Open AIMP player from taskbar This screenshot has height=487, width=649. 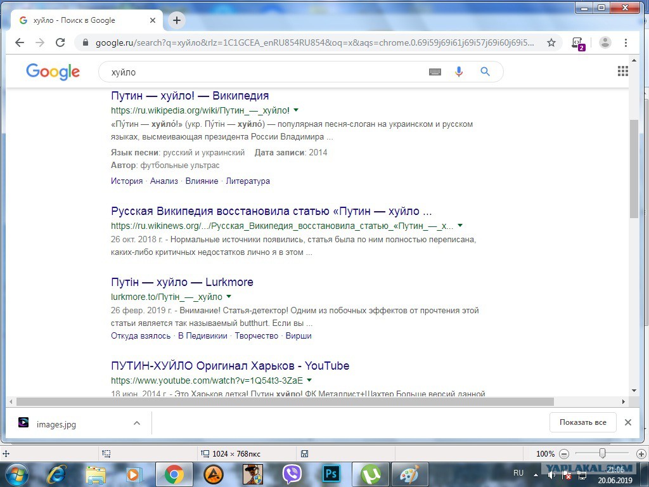(213, 474)
